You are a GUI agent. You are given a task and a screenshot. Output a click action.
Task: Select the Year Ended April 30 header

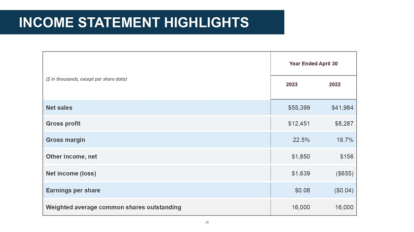pyautogui.click(x=313, y=64)
